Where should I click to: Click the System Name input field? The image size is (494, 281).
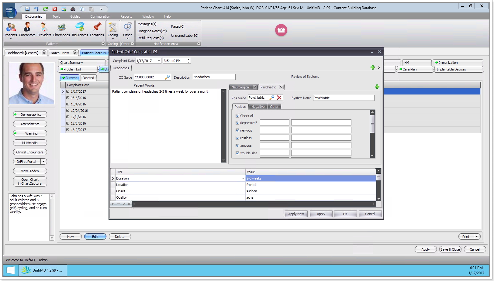(344, 98)
